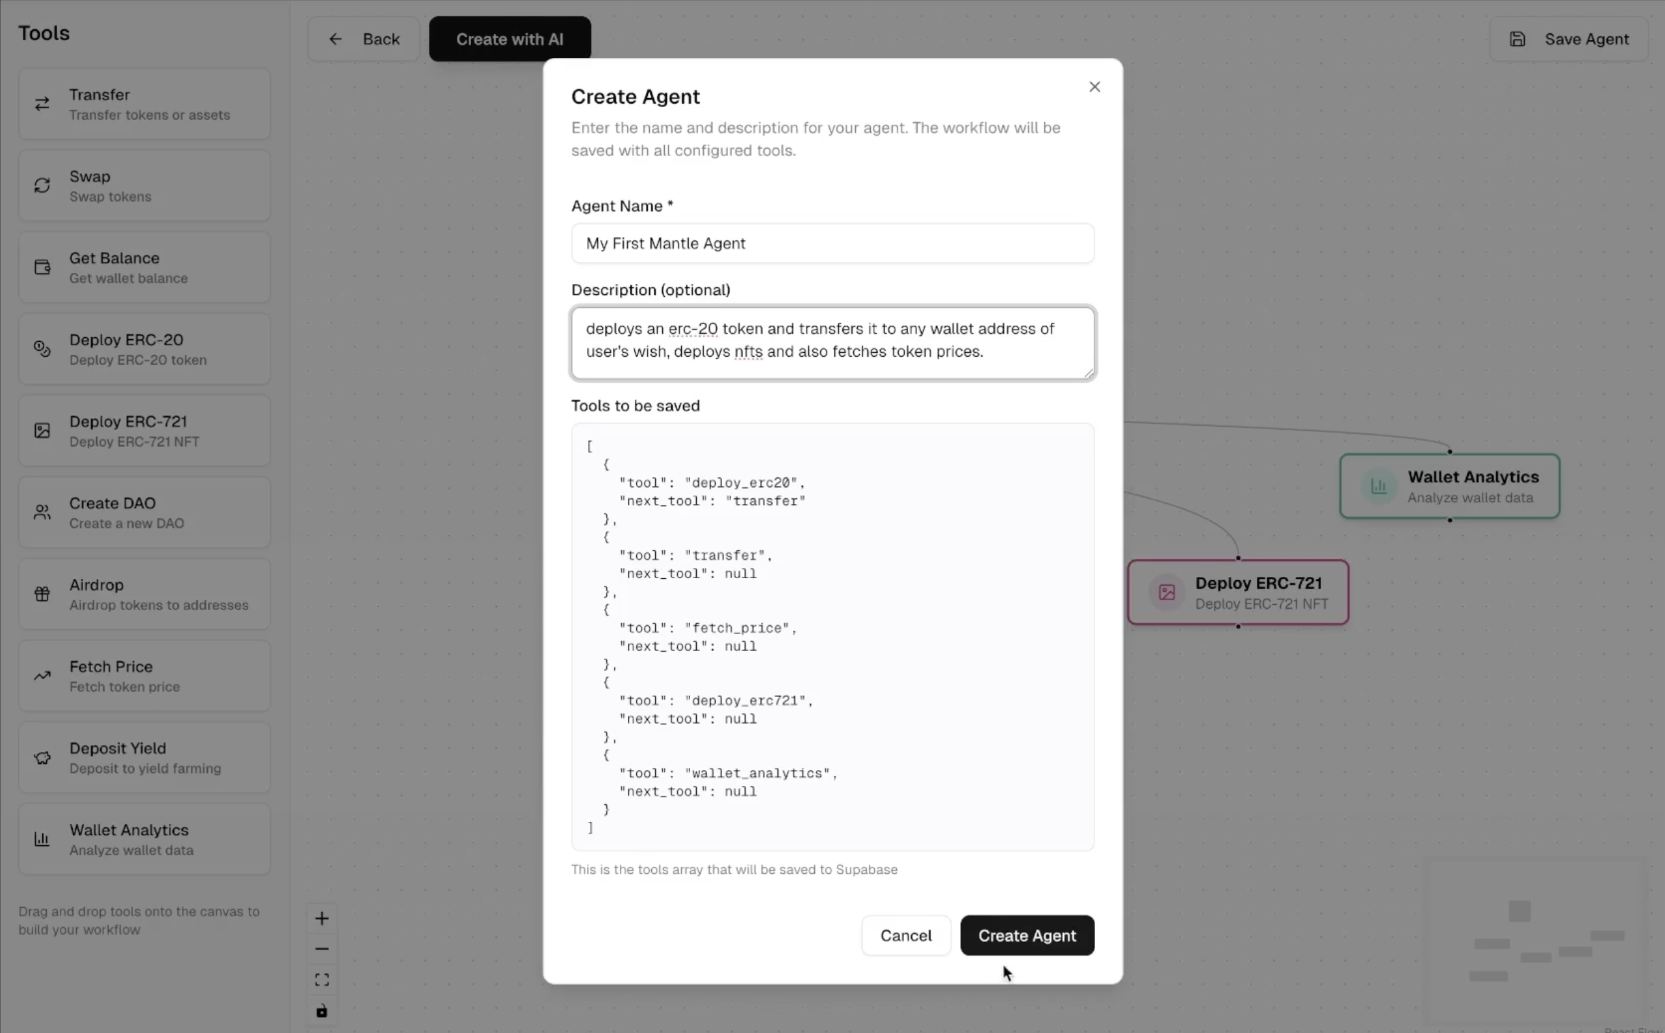Screen dimensions: 1665x1033
Task: Click the Transfer tool arrows icon
Action: (42, 104)
